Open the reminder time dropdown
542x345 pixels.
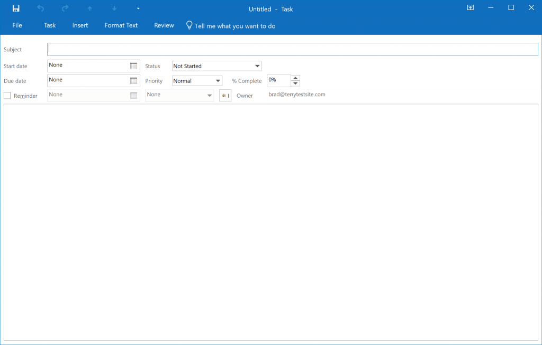pyautogui.click(x=210, y=95)
